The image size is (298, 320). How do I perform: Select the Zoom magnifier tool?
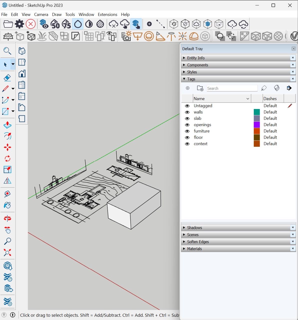point(7,241)
